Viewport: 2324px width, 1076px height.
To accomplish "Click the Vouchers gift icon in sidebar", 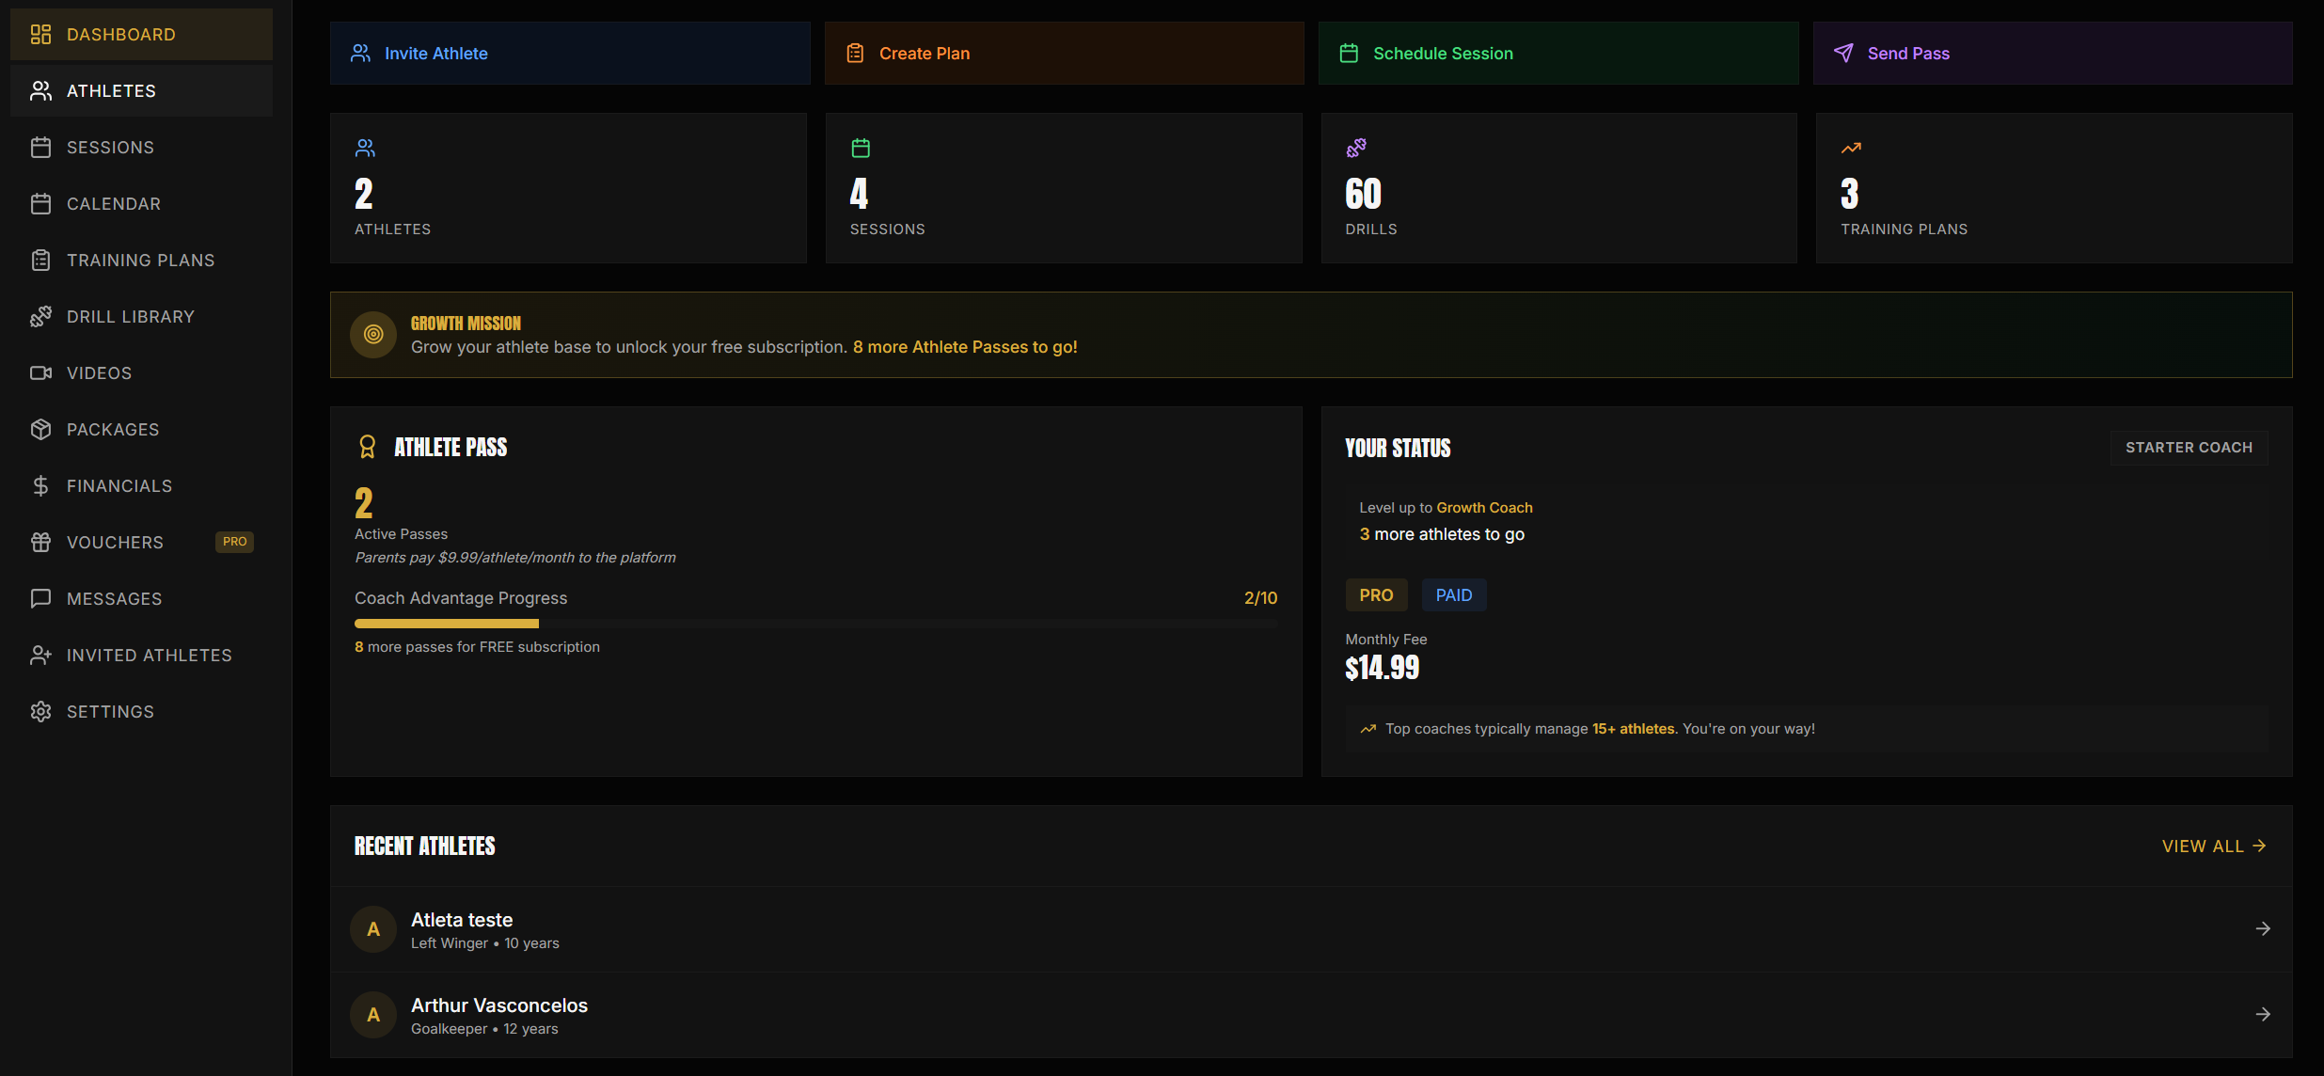I will click(40, 543).
